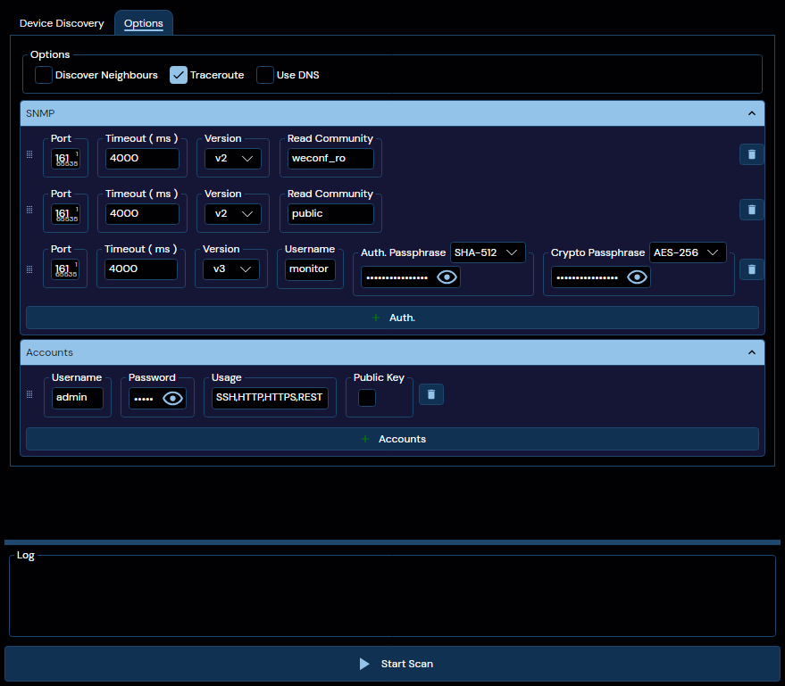The height and width of the screenshot is (686, 785).
Task: Reveal the Crypto Passphrase text
Action: (x=637, y=277)
